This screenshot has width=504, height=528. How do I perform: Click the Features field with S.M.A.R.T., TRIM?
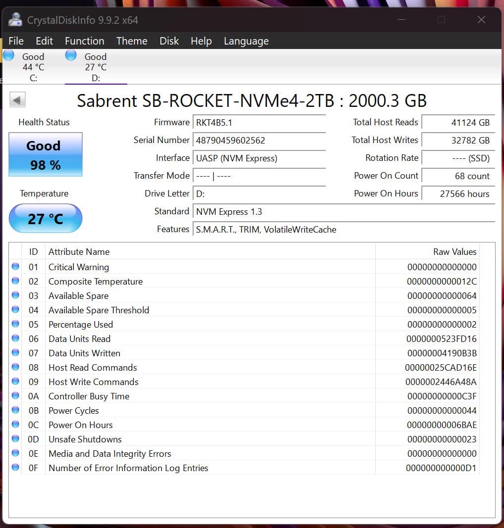pyautogui.click(x=344, y=229)
